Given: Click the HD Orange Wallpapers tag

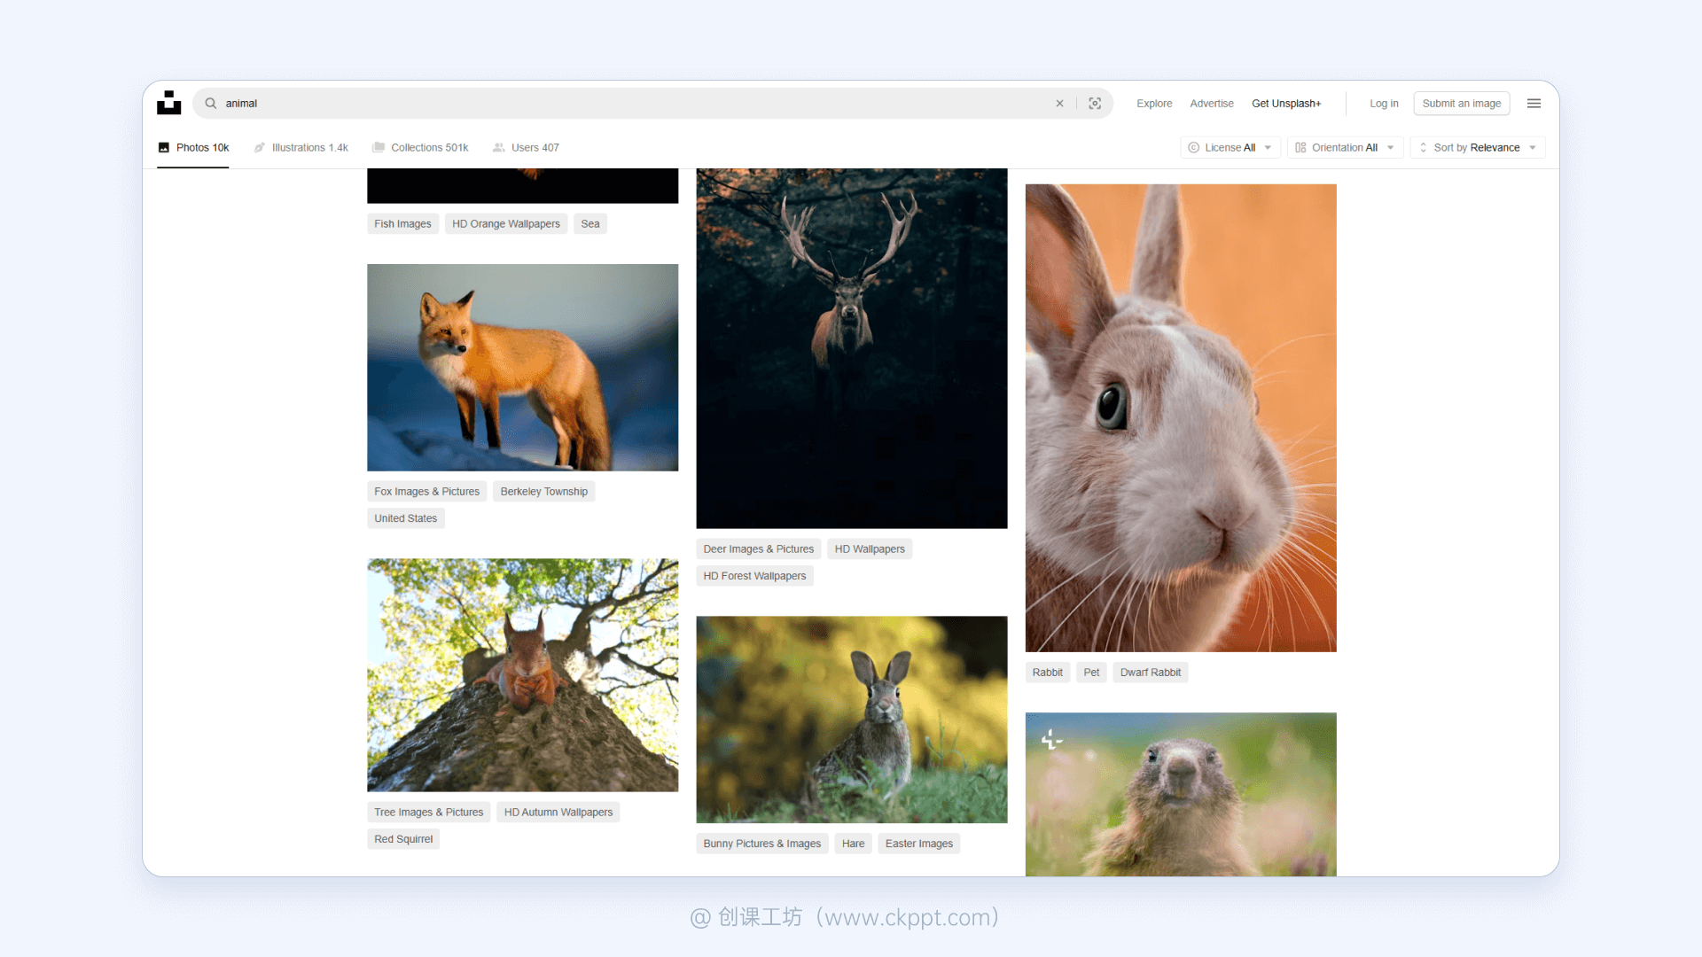Looking at the screenshot, I should pos(506,224).
